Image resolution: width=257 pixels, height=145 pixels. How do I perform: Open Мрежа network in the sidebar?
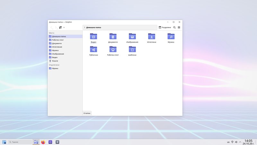pos(65,68)
